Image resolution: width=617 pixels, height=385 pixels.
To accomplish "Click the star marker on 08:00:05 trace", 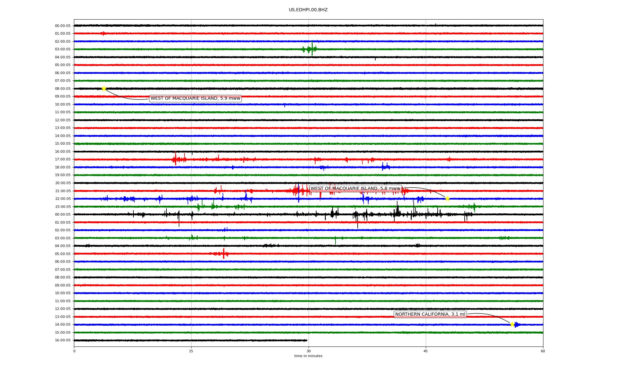I will click(104, 89).
